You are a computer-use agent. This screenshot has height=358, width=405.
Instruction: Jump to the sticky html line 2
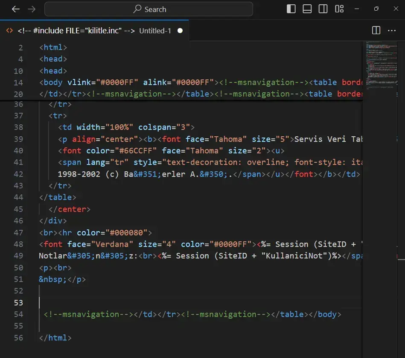pyautogui.click(x=53, y=47)
